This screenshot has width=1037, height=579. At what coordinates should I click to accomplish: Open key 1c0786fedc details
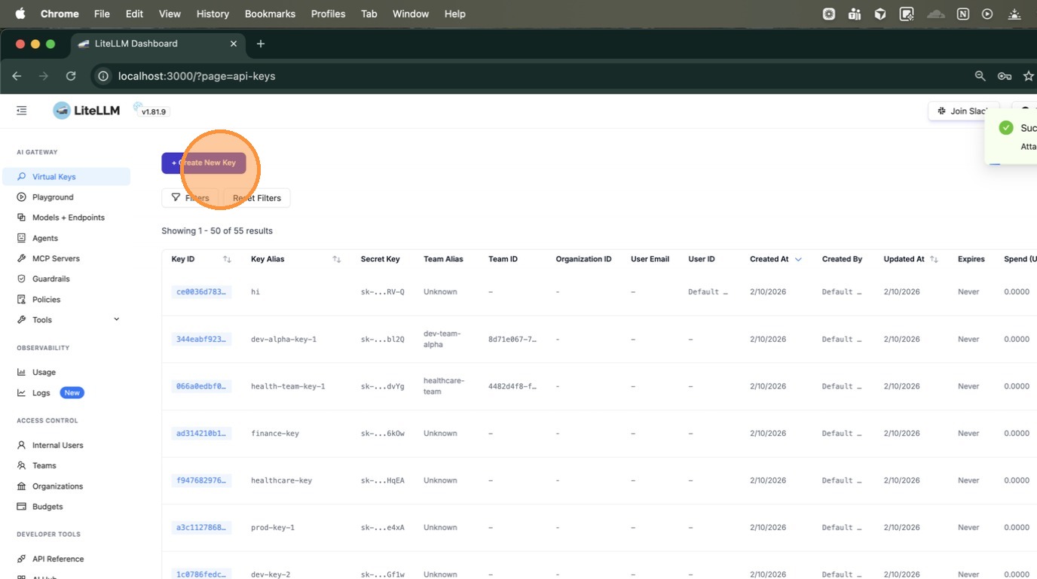201,574
